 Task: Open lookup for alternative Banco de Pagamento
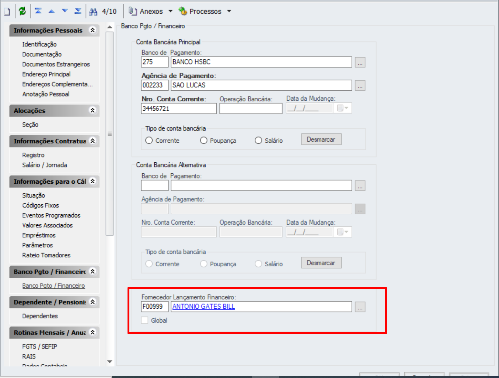360,186
